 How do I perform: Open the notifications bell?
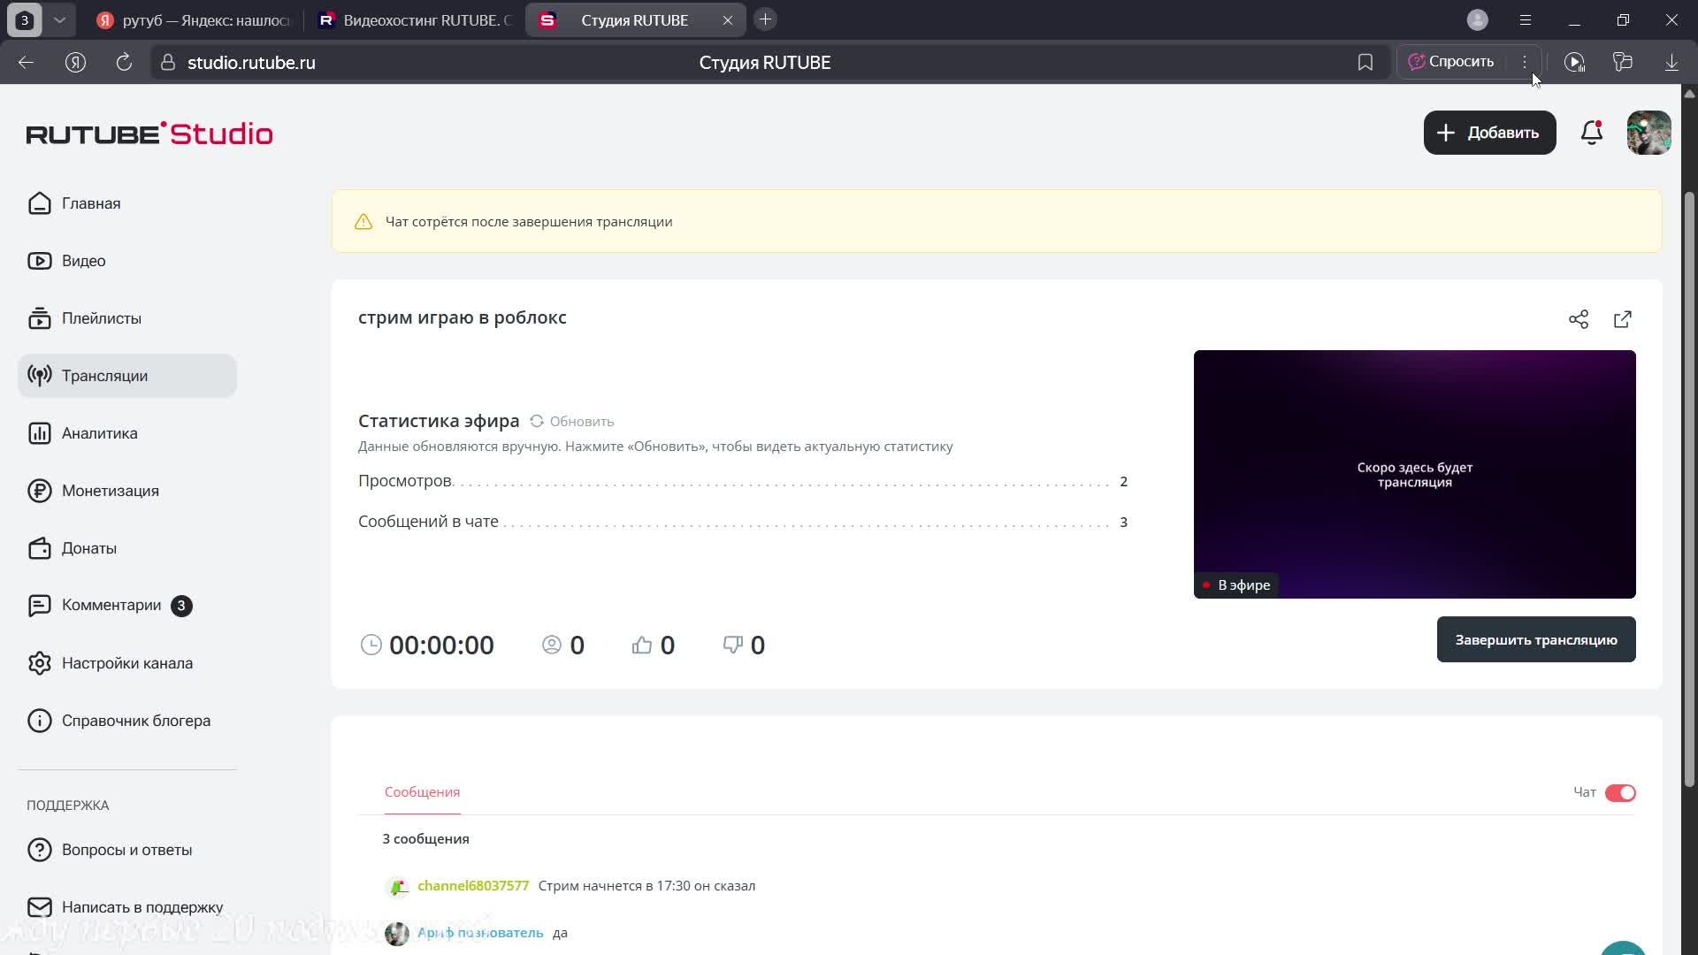point(1591,133)
